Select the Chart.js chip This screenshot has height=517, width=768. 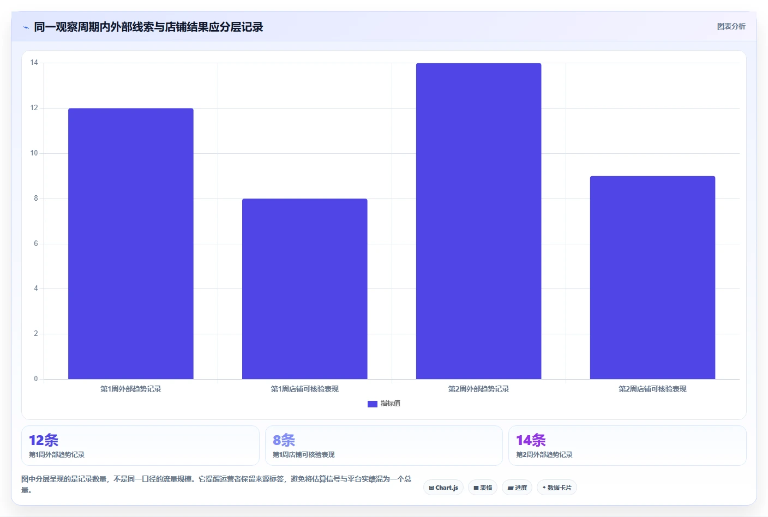443,488
